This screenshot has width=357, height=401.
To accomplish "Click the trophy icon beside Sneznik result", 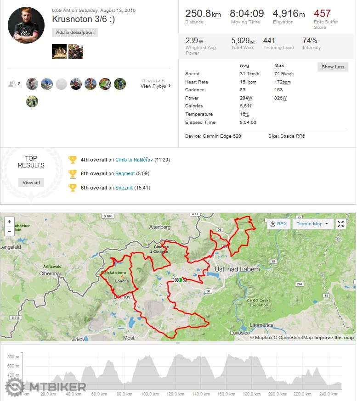I will point(73,188).
